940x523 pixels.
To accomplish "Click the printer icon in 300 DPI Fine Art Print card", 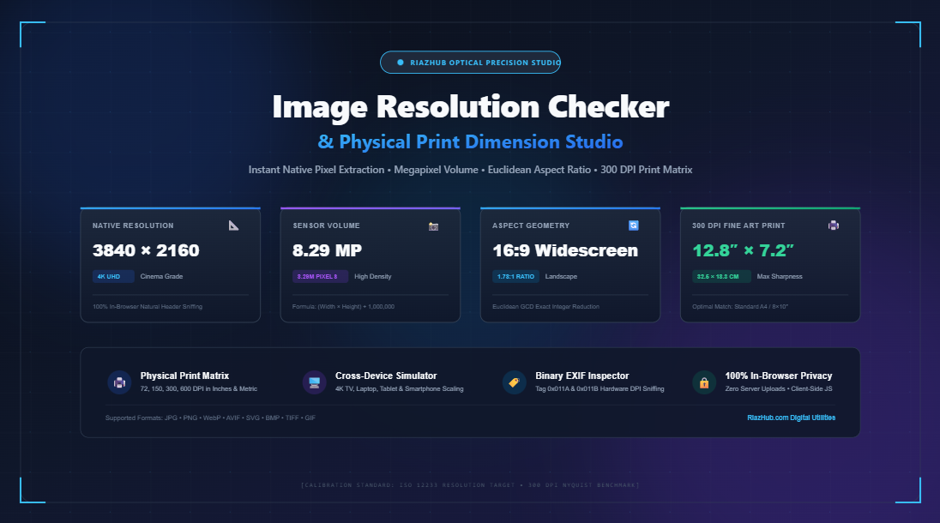I will (834, 225).
